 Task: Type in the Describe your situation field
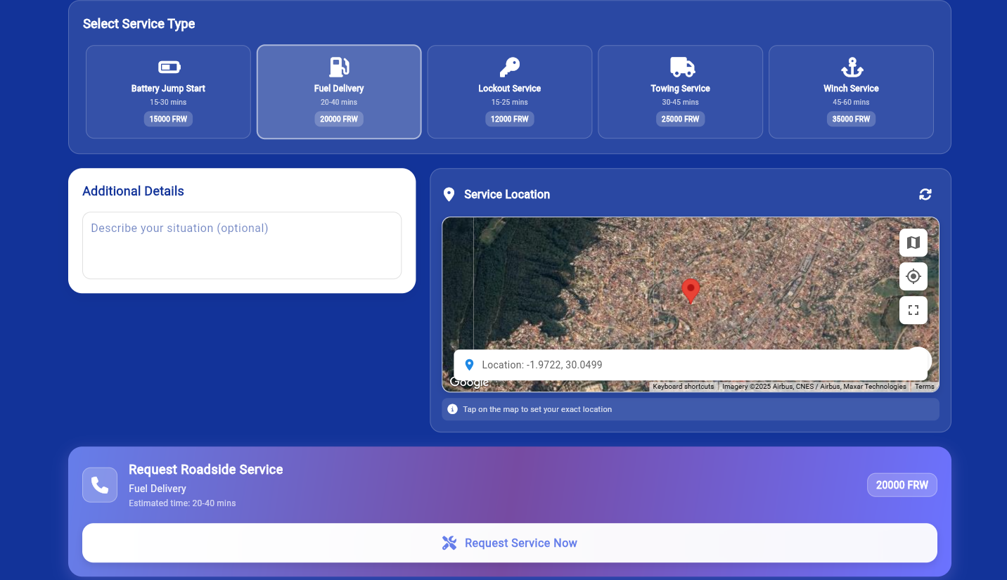[x=242, y=245]
